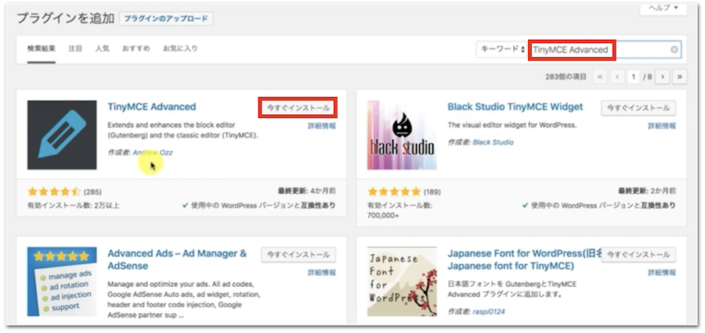Install TinyMCE Advanced with 今すぐインストール
The image size is (705, 333).
[x=298, y=108]
